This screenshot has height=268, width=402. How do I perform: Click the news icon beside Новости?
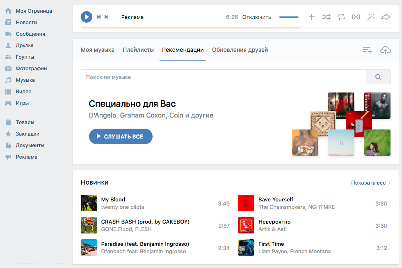(x=8, y=22)
